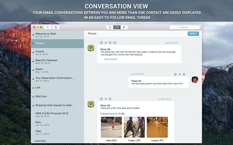
Task: Click Thaer Ali's profile photo
Action: (x=195, y=80)
